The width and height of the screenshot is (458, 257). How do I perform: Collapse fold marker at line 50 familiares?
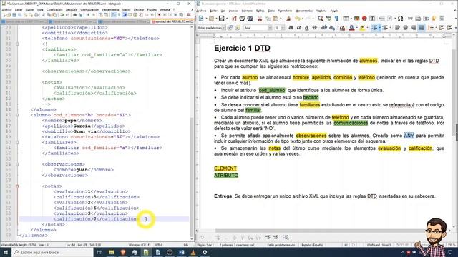click(17, 142)
